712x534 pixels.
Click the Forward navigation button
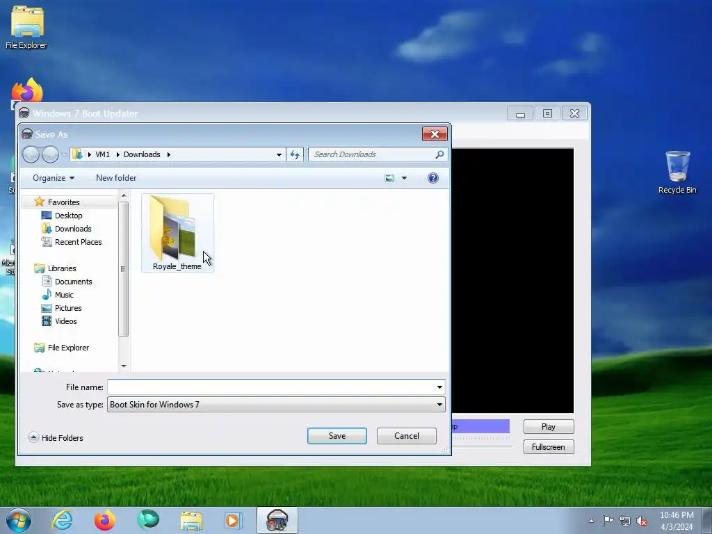tap(50, 154)
